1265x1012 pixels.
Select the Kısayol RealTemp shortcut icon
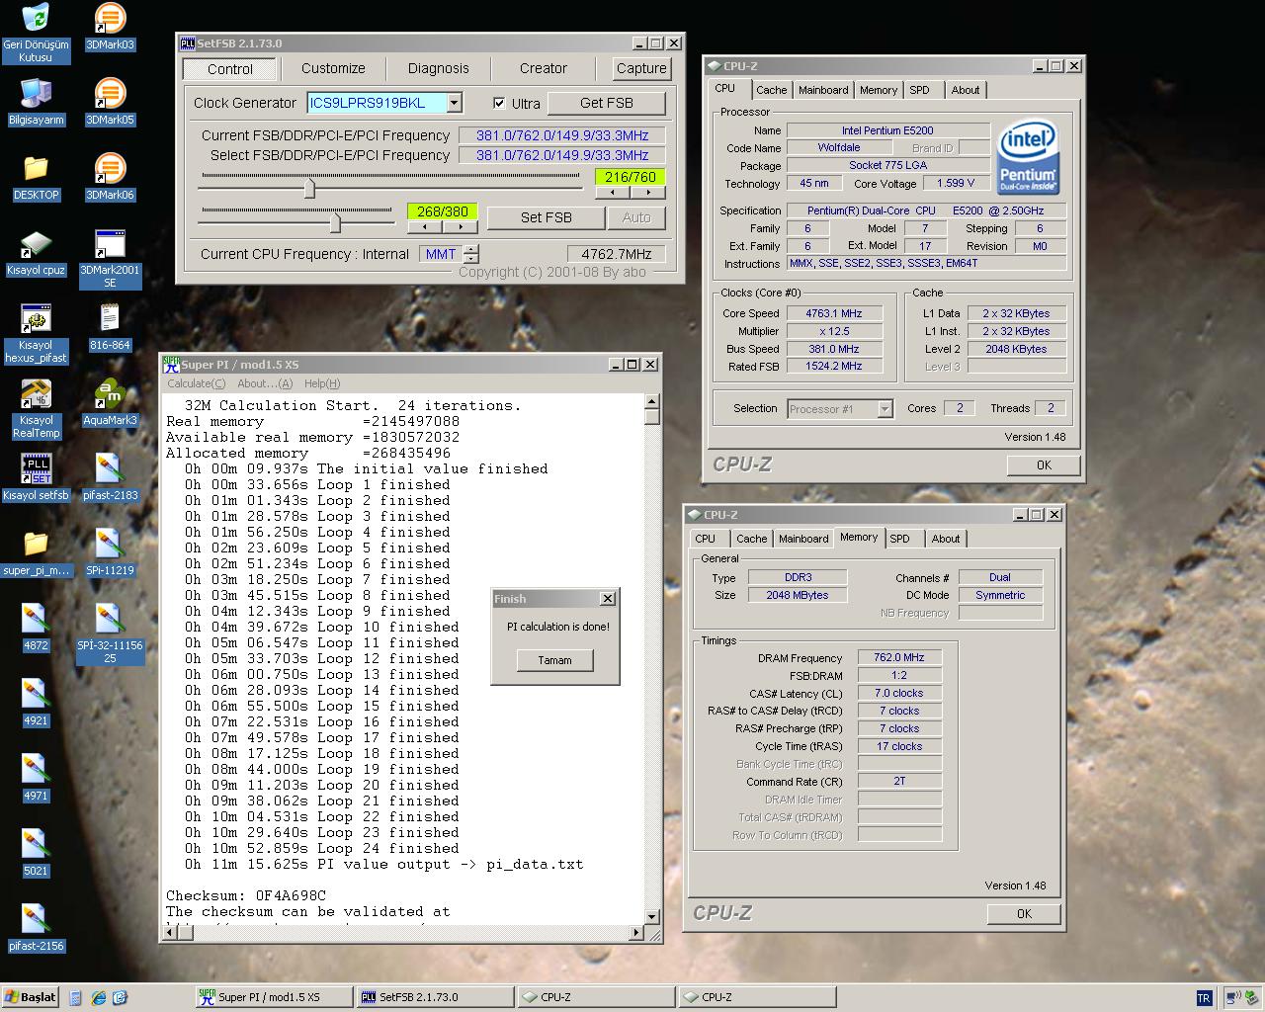[x=36, y=409]
